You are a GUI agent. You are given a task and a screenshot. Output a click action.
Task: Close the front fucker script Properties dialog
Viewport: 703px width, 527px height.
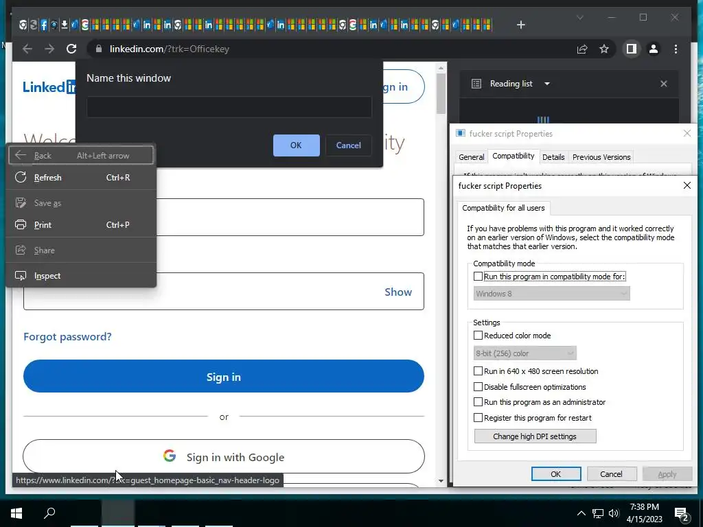(x=687, y=185)
